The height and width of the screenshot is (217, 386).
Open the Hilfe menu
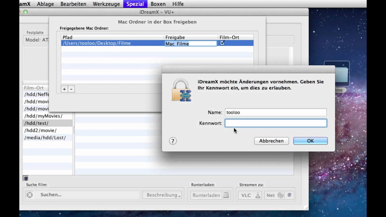[178, 4]
